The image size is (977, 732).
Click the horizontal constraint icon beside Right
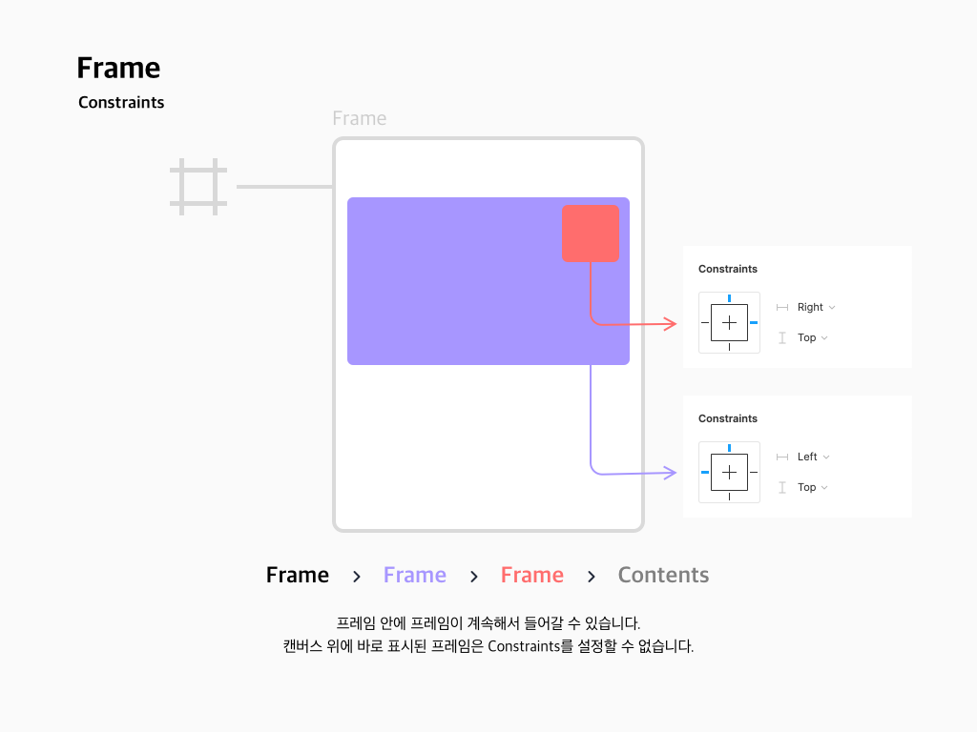pos(782,308)
